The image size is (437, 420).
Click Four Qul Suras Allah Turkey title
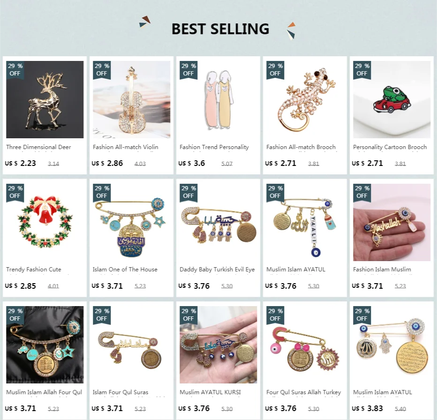[303, 392]
